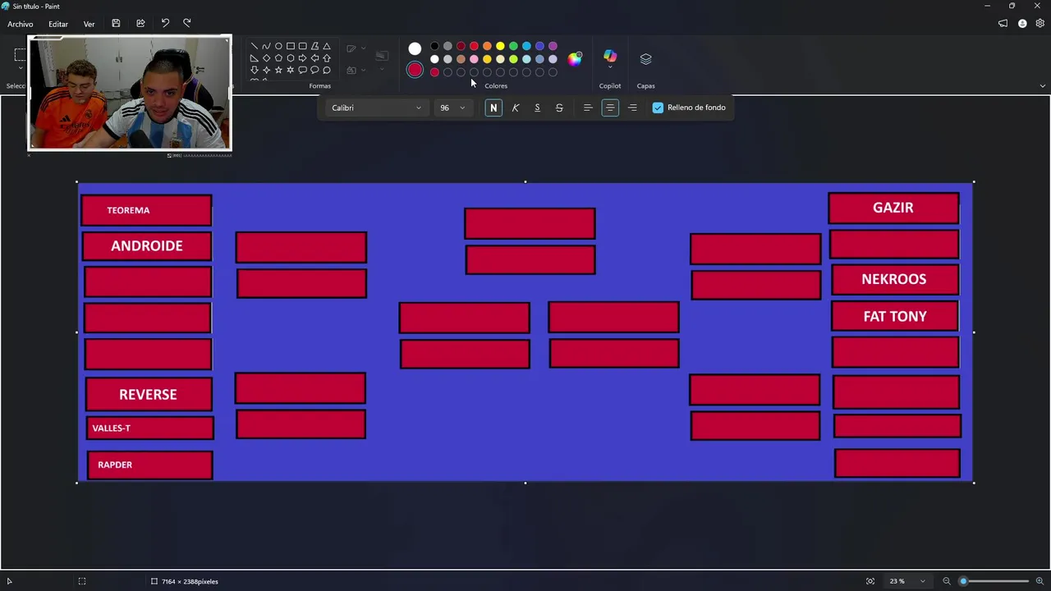This screenshot has height=591, width=1051.
Task: Open the Editar menu
Action: pyautogui.click(x=57, y=24)
